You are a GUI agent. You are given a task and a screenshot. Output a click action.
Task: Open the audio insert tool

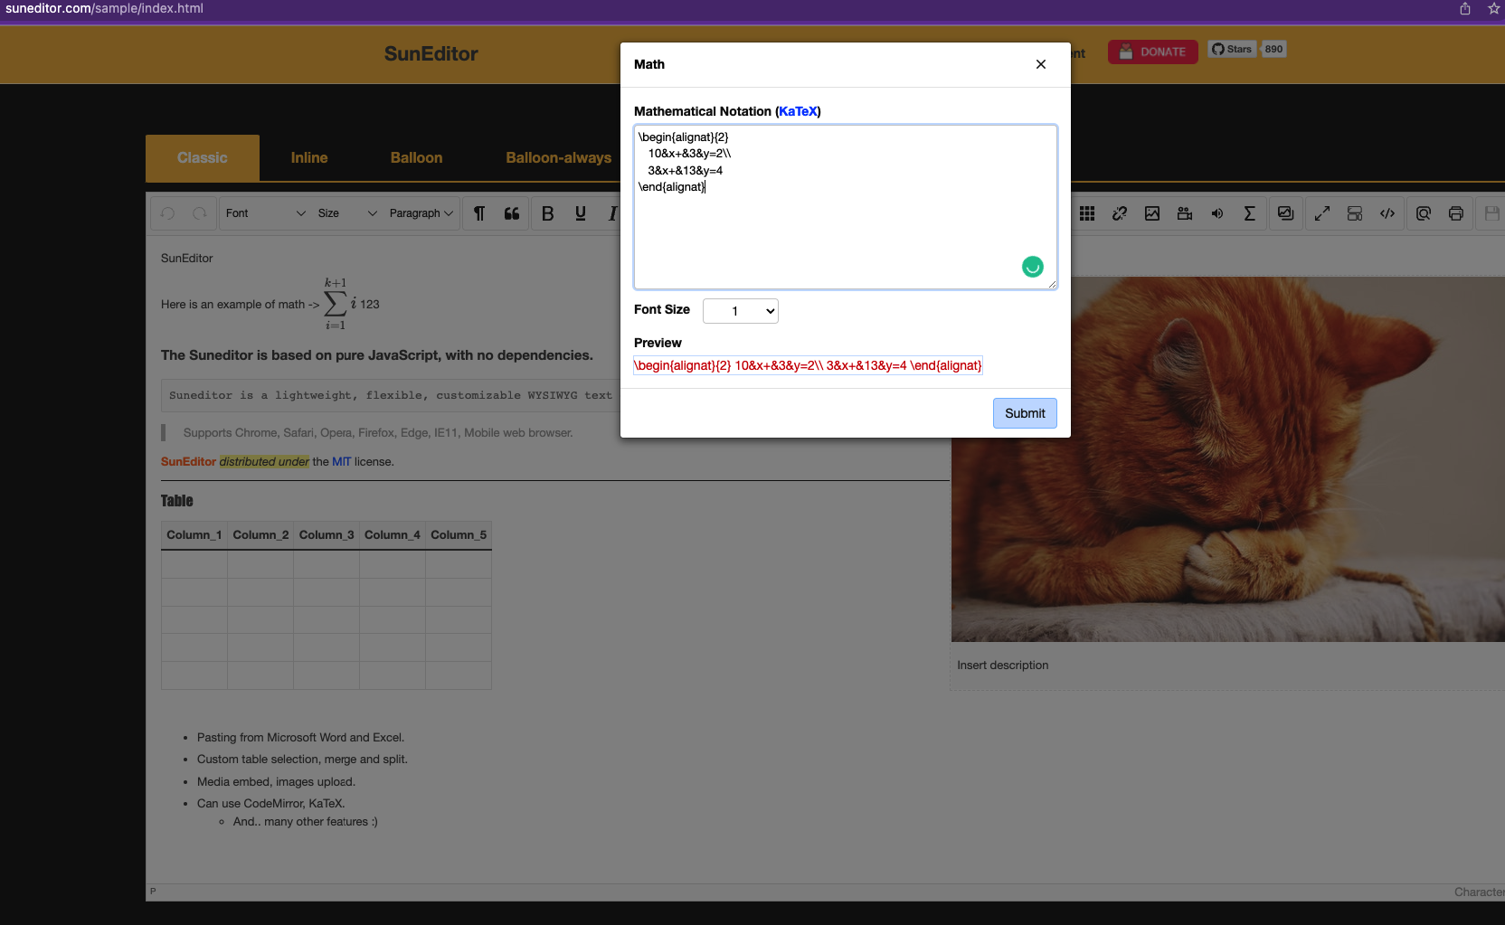[1217, 213]
